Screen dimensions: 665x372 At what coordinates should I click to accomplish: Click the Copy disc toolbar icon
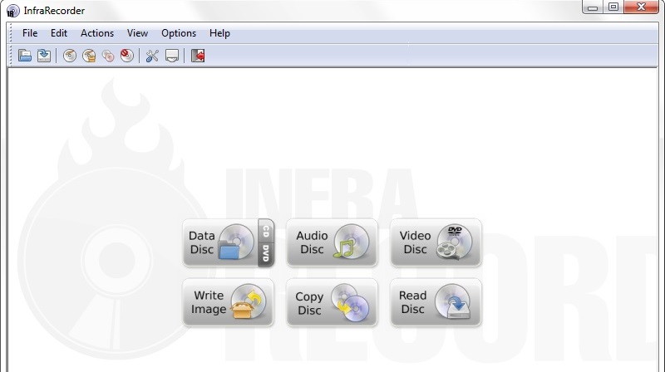(x=107, y=56)
